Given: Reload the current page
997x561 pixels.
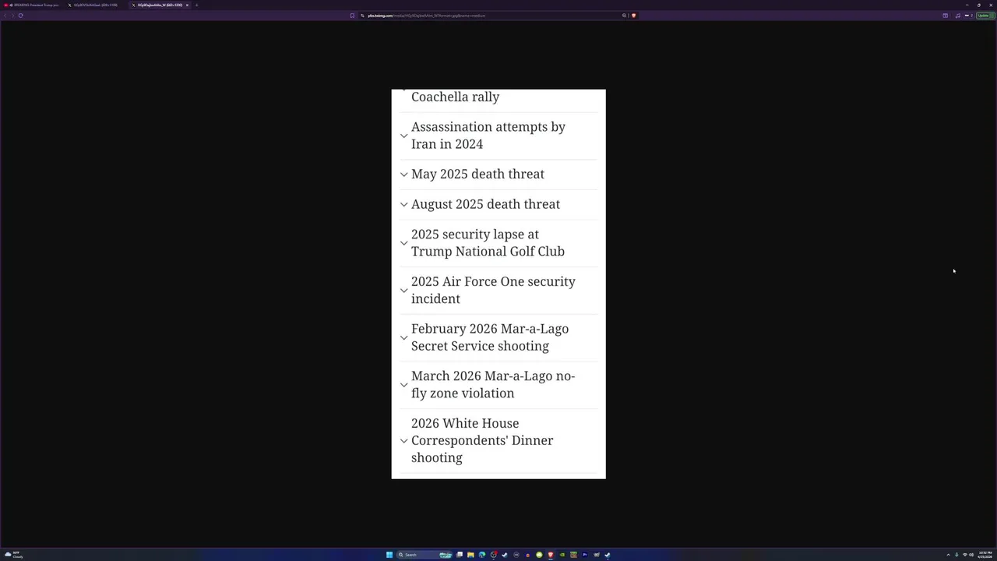Looking at the screenshot, I should click(20, 16).
